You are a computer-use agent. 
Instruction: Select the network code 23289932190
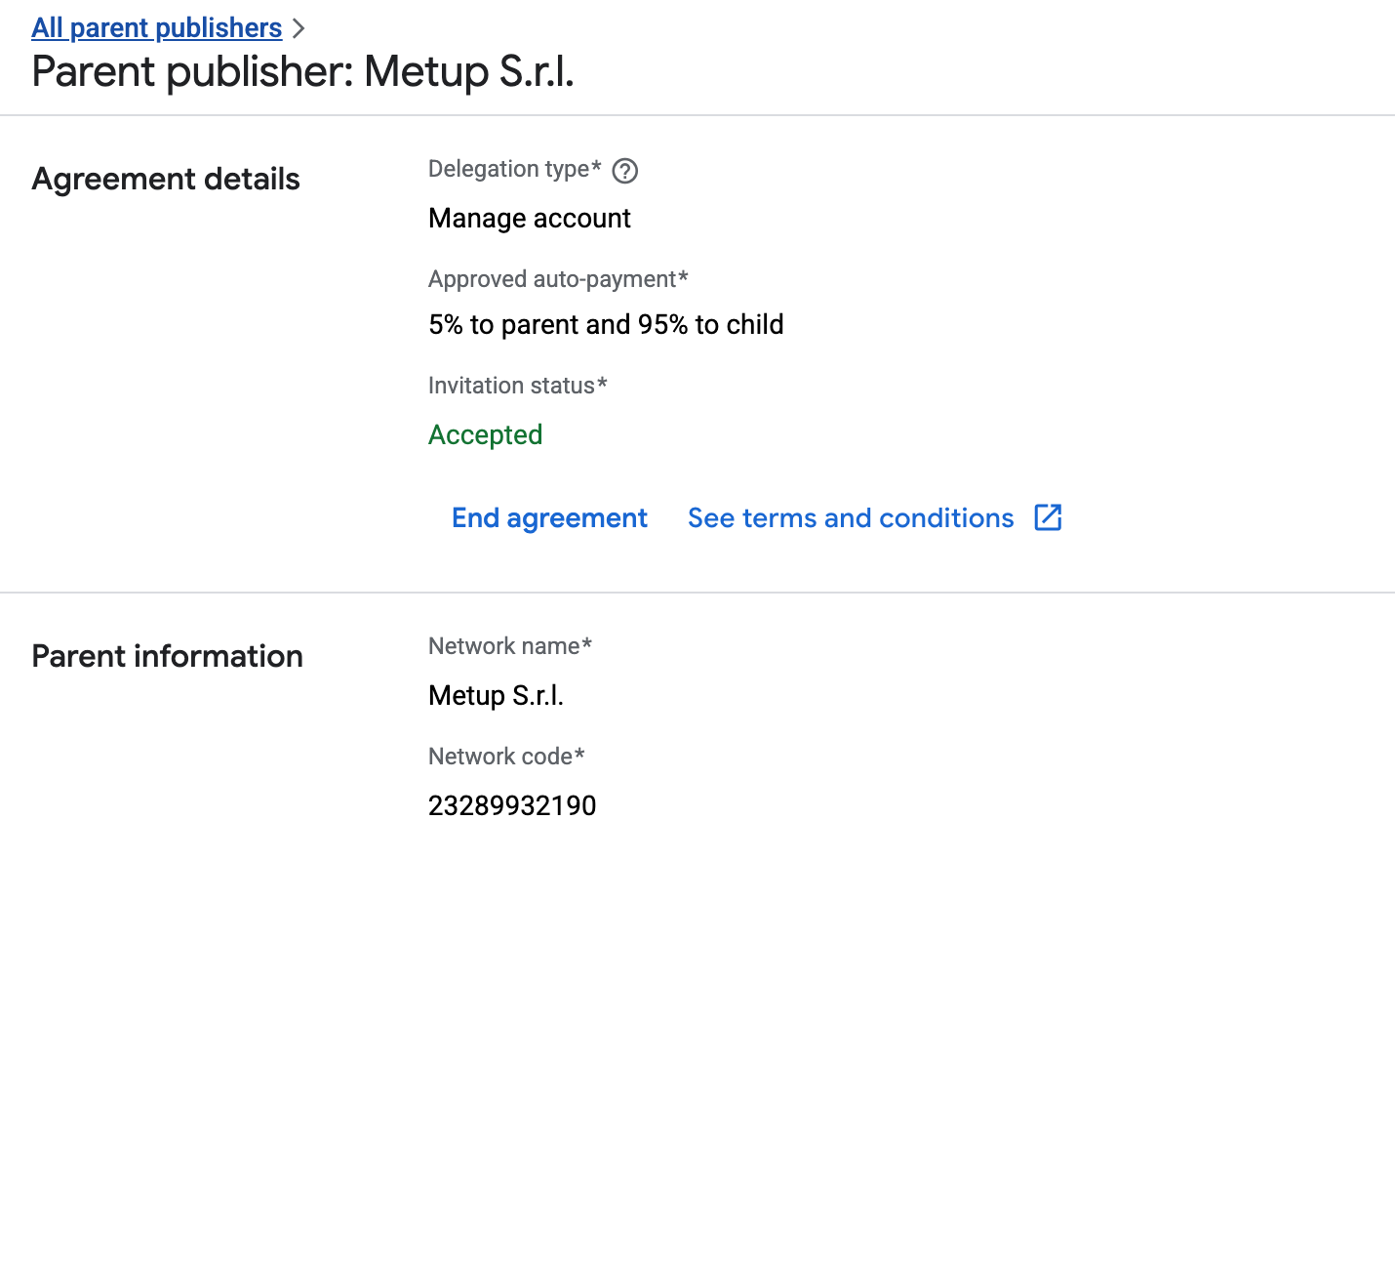[512, 805]
